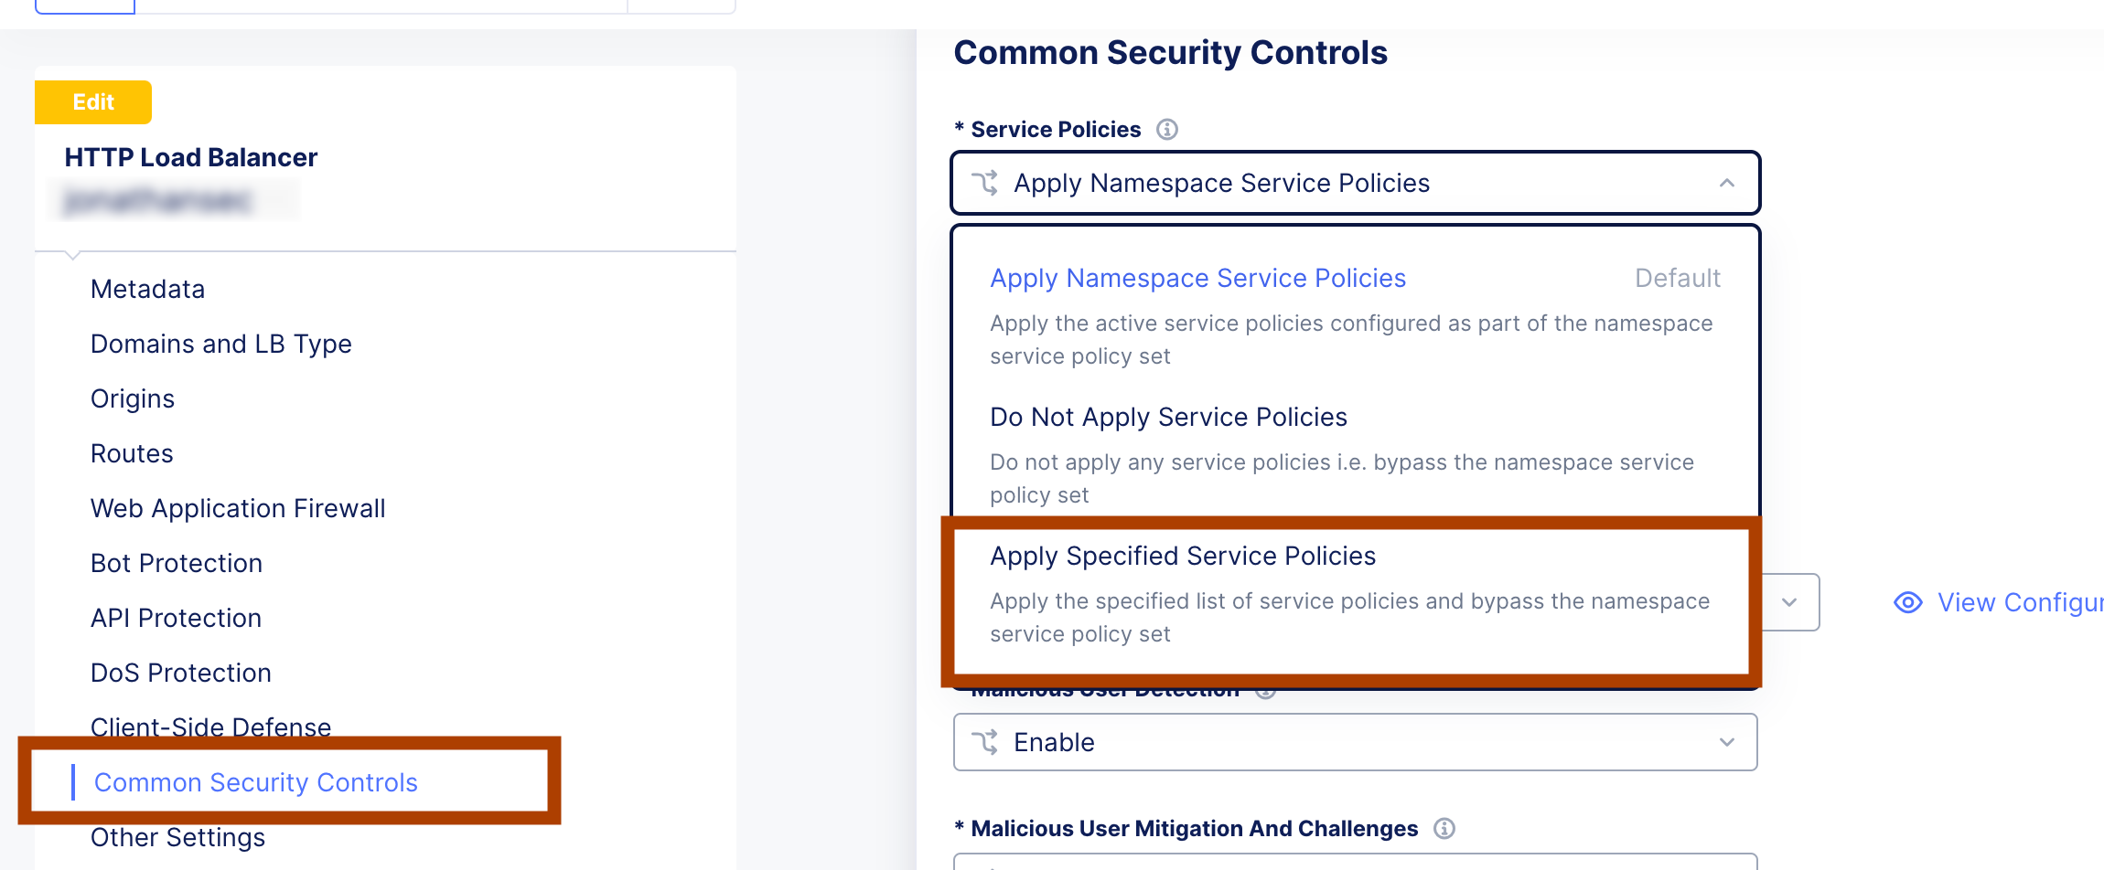
Task: Open the Client-Side Defense section
Action: [x=210, y=727]
